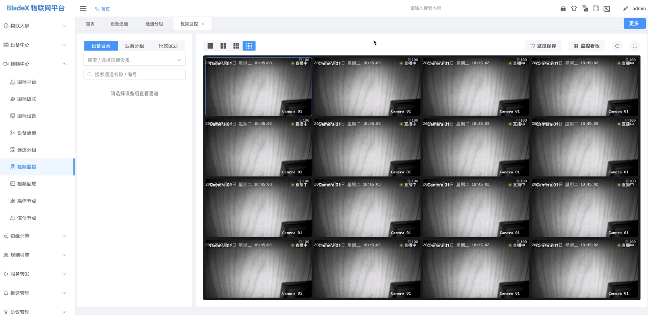Close the 视频监控 tab

(x=203, y=24)
